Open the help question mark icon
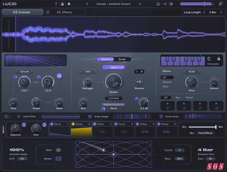227x172 pixels. 56,4
